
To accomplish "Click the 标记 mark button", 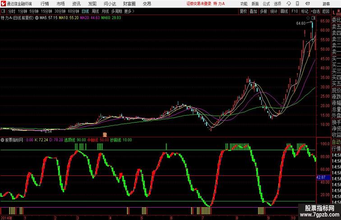I will (304, 11).
